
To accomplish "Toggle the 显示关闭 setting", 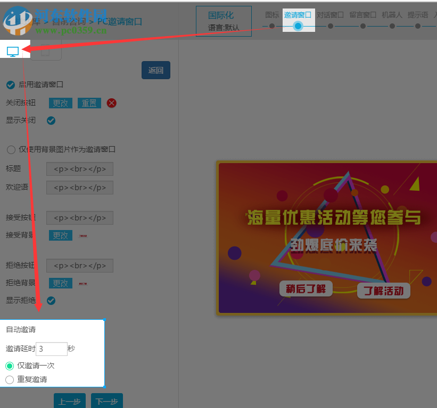I will (51, 121).
